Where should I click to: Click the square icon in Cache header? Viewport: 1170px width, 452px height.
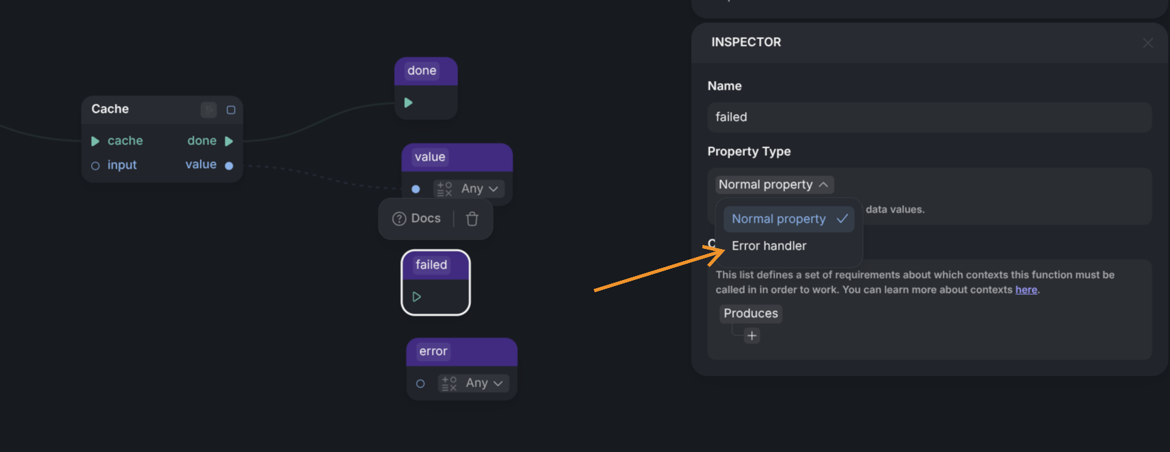(231, 110)
